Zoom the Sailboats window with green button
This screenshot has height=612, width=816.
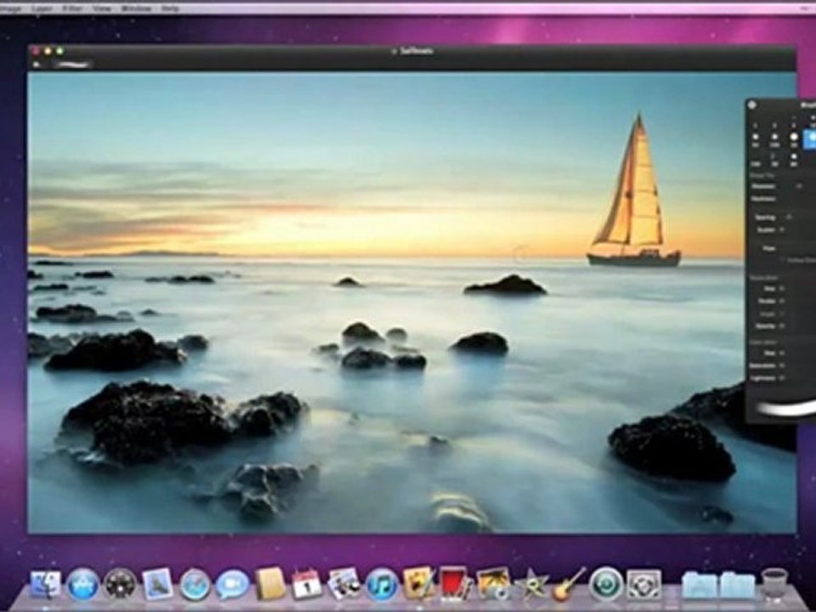click(59, 51)
